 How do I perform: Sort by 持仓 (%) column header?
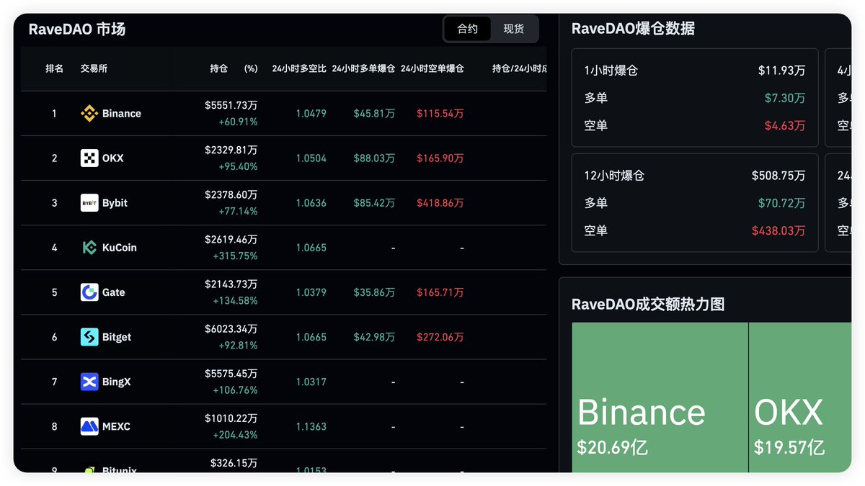234,68
